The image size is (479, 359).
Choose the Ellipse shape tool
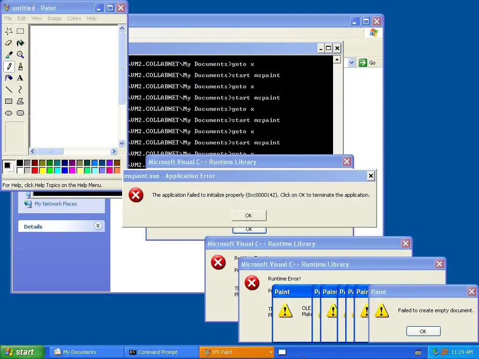coord(8,113)
